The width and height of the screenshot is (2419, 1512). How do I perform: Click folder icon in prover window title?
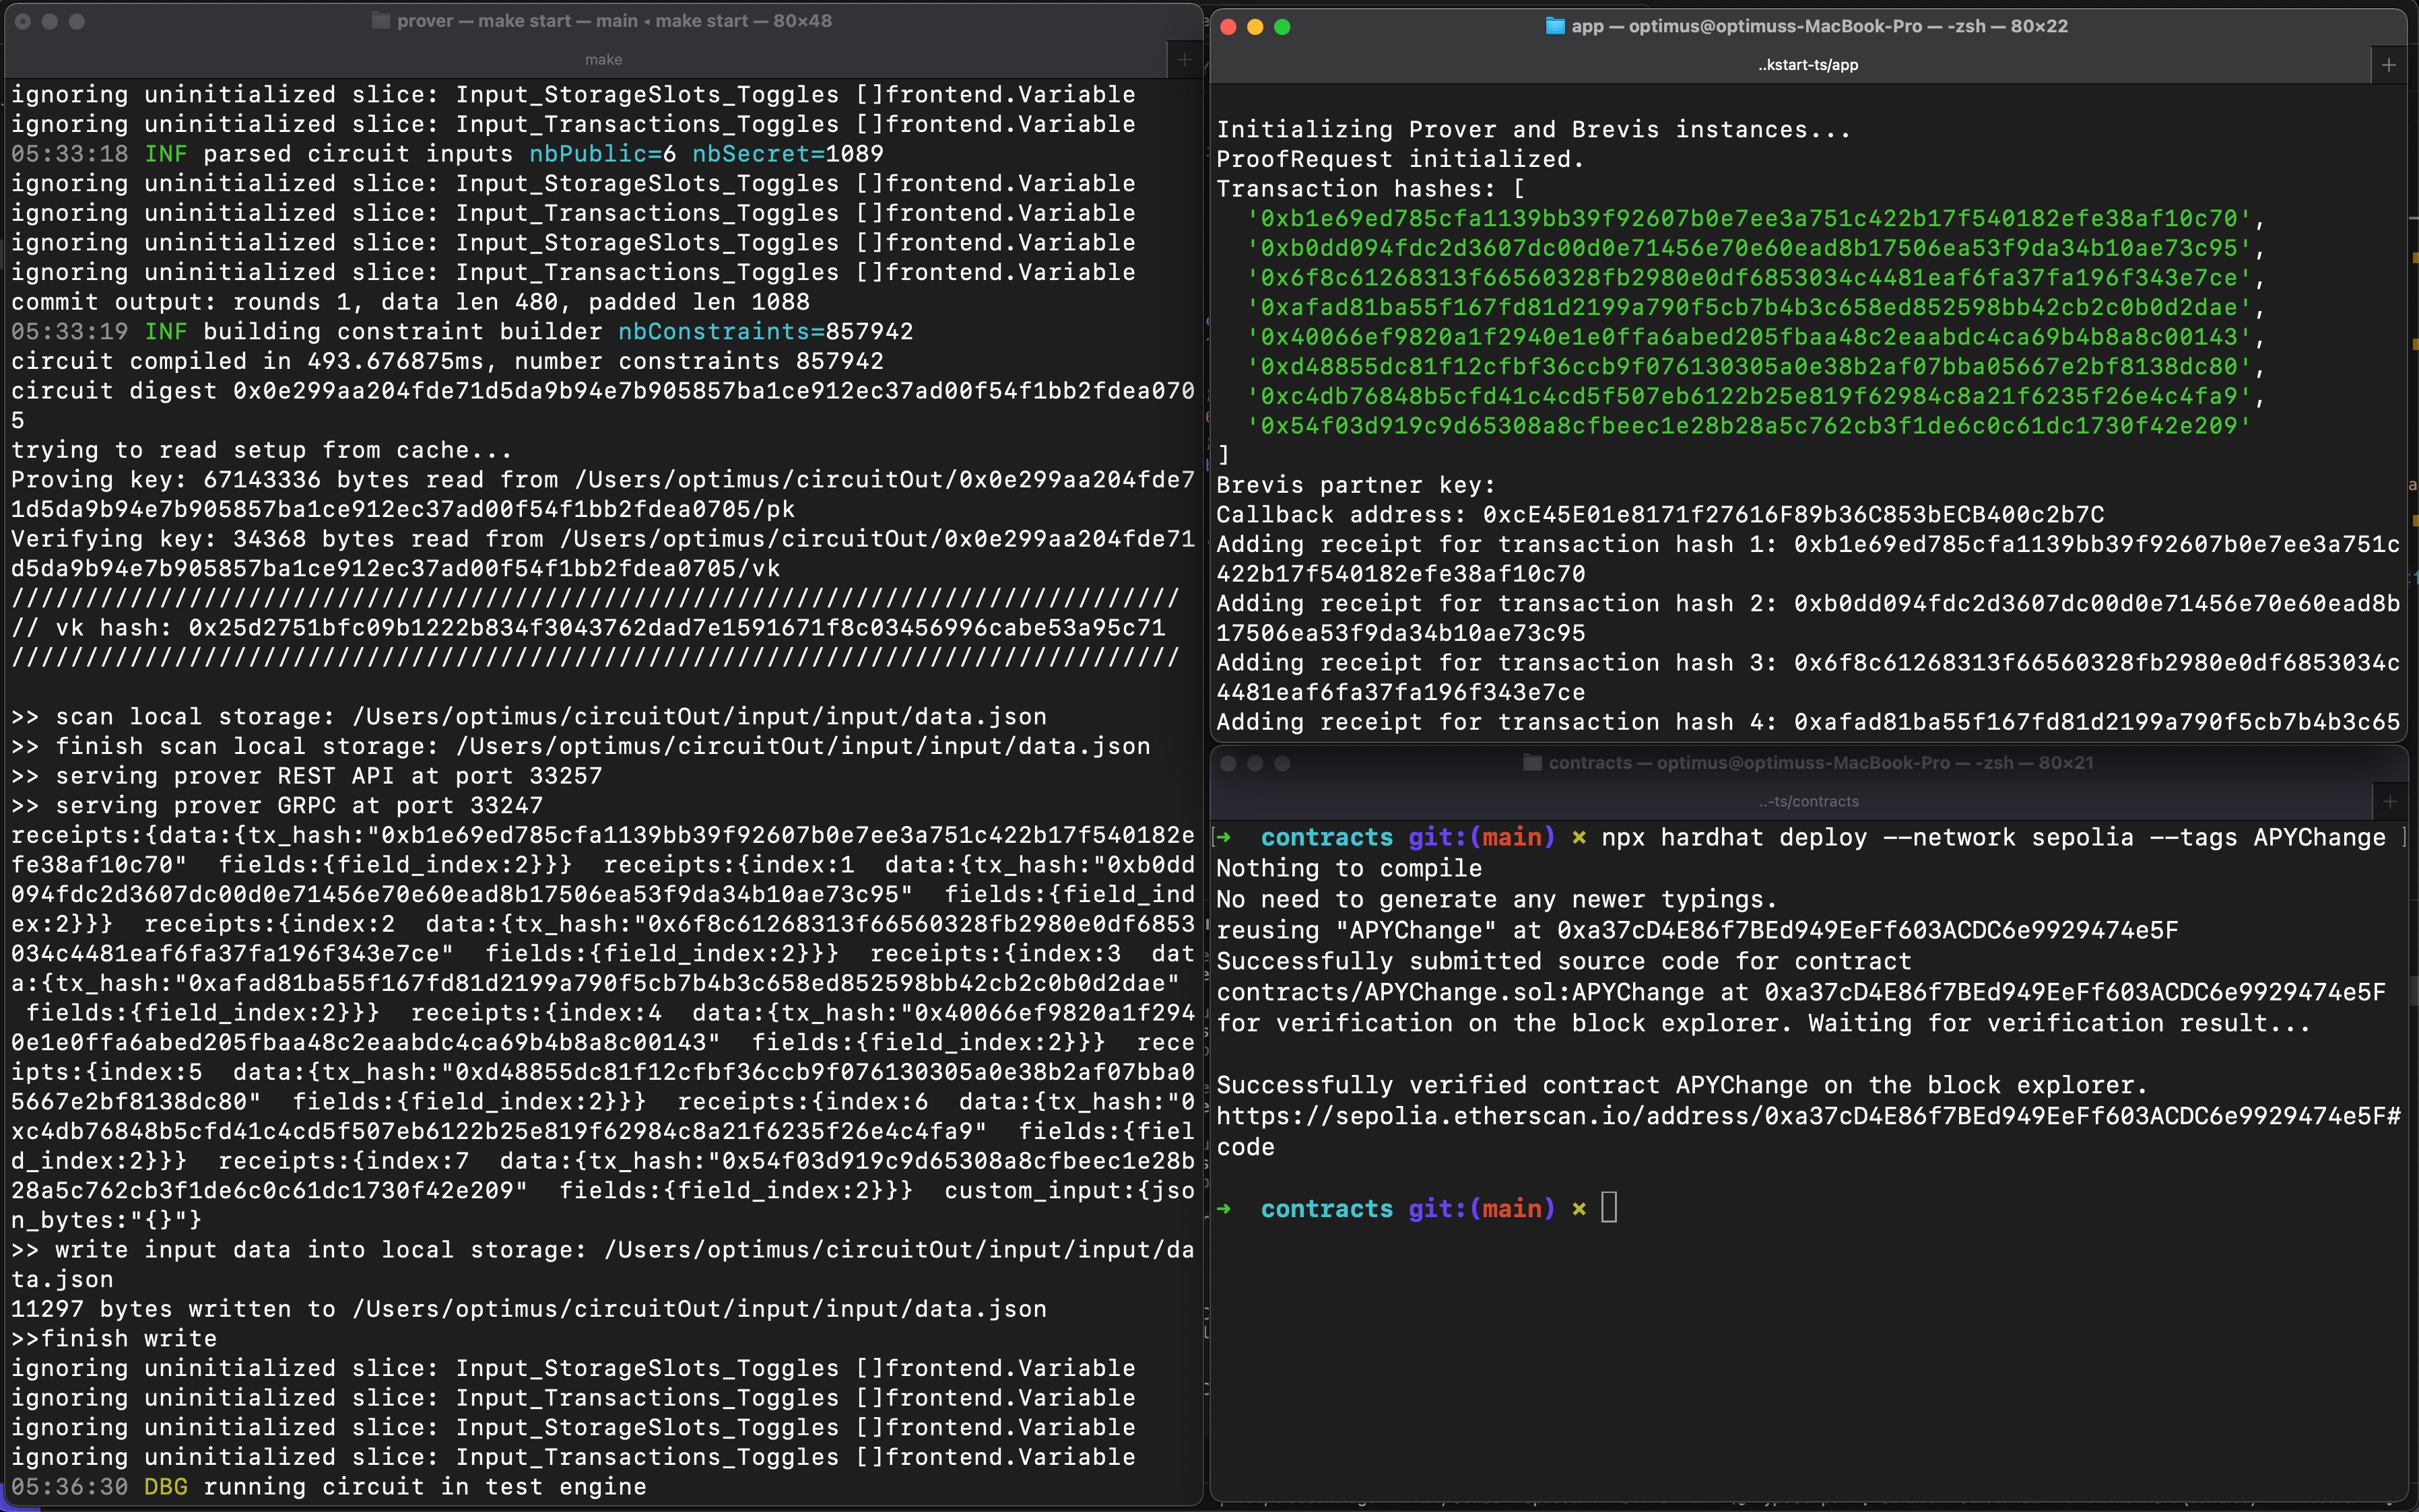click(x=380, y=21)
